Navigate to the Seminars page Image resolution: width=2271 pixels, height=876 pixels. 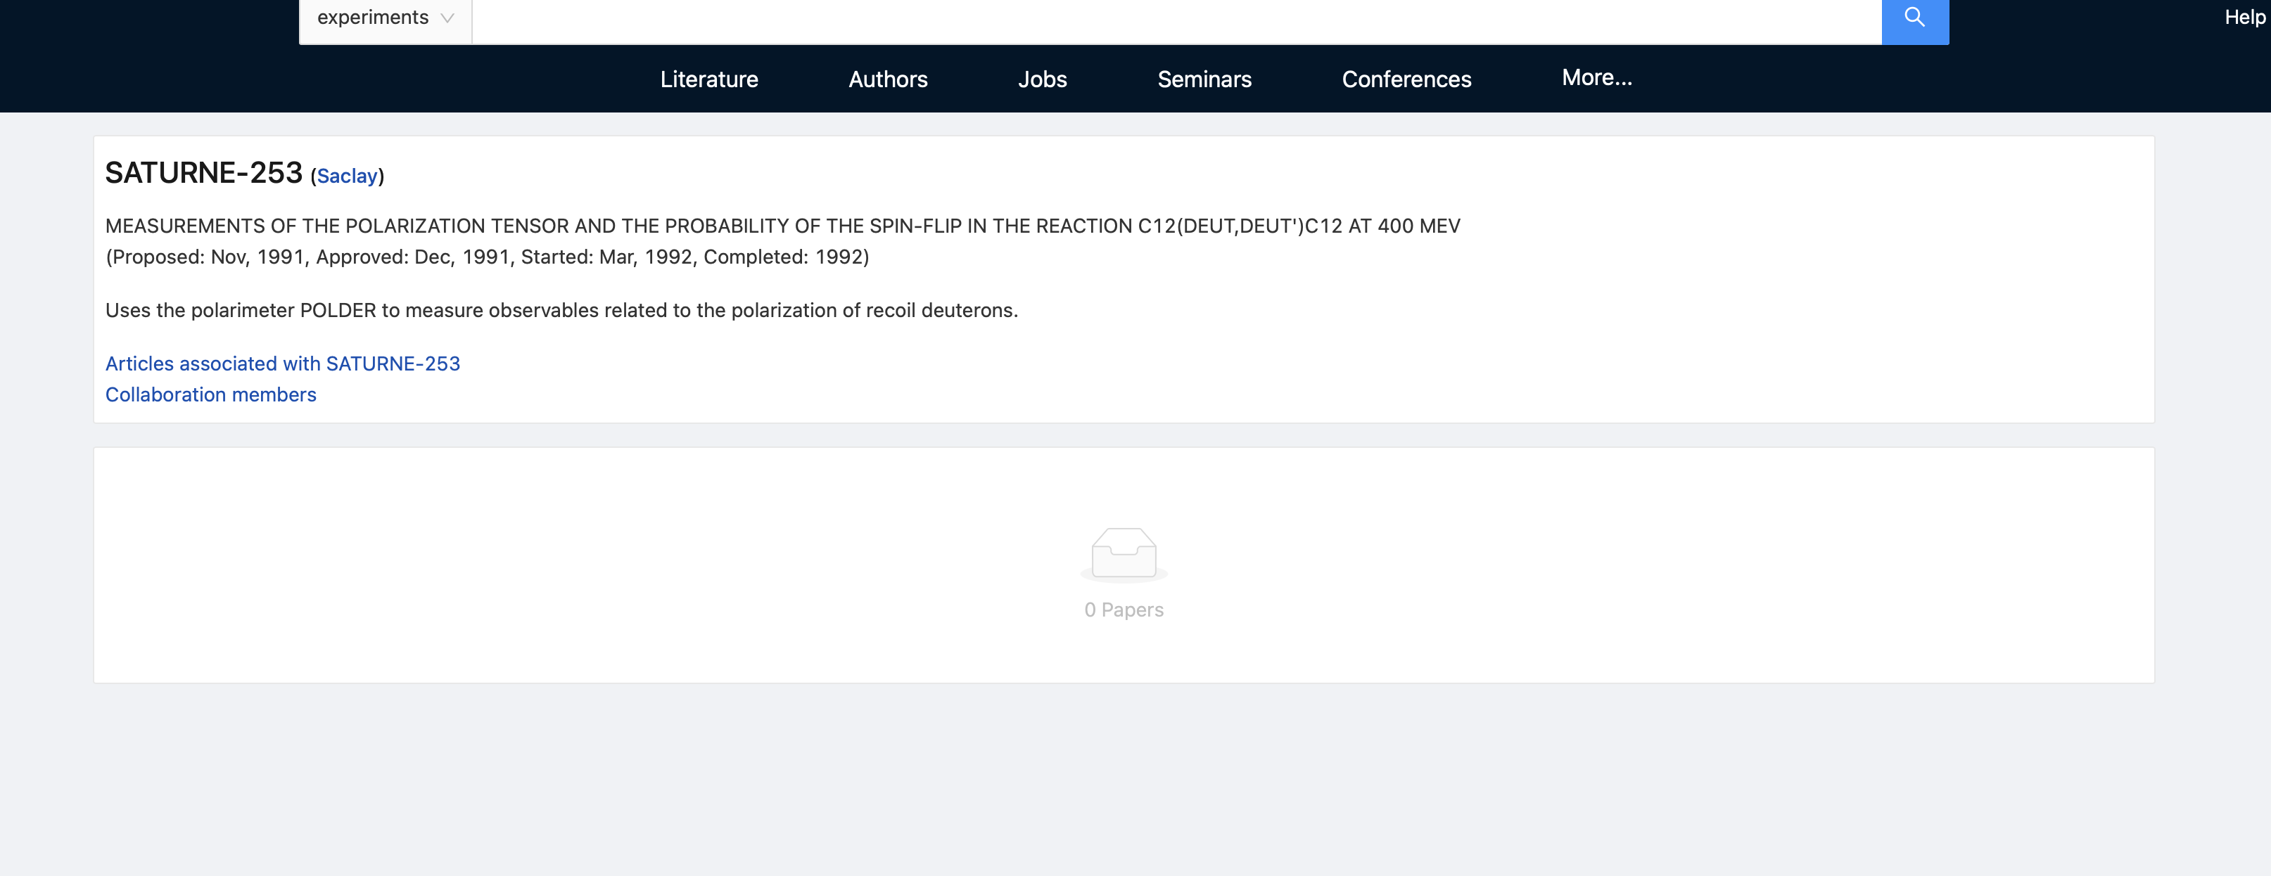tap(1204, 79)
